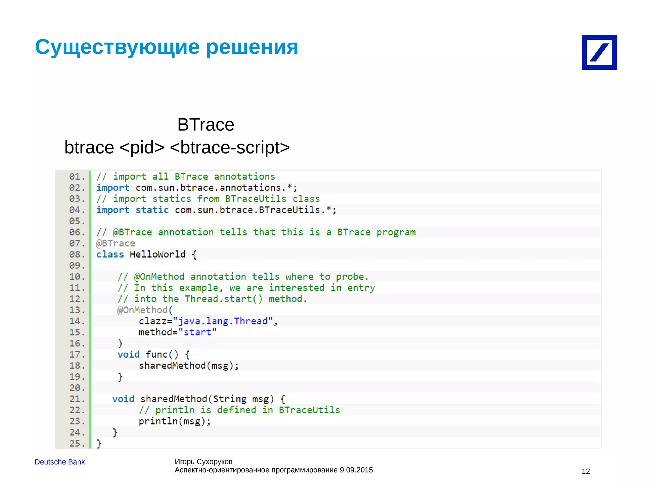Click 'void sharedMethod(String msg) {' declaration
Screen dimensions: 652x490
(x=199, y=399)
